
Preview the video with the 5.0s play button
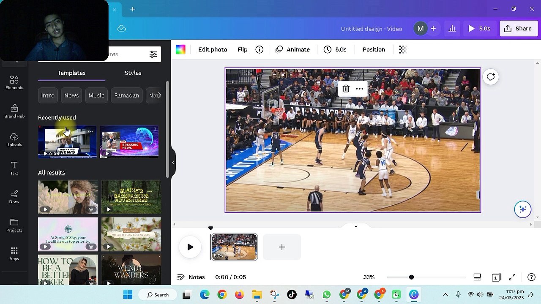479,28
